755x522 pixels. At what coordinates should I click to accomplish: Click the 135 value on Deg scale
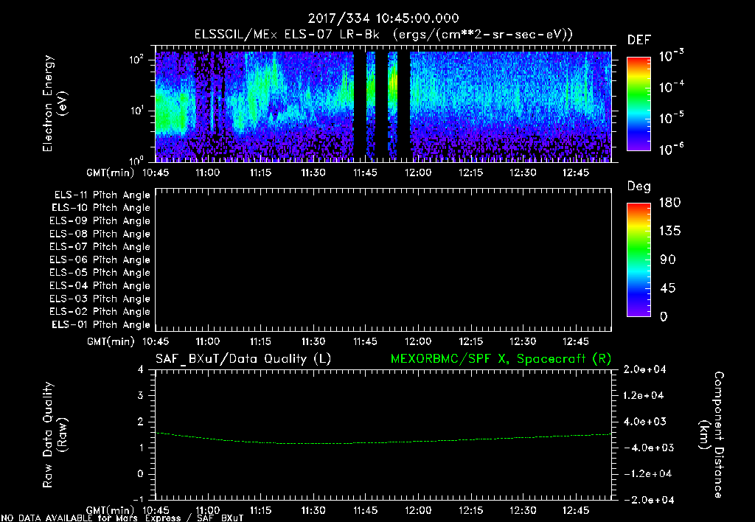(669, 232)
